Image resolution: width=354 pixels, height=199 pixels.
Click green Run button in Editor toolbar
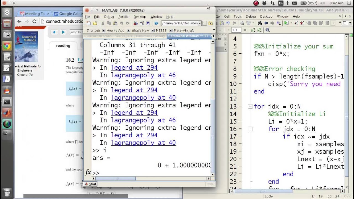point(286,23)
